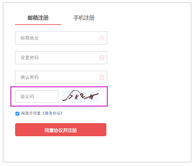Refresh the captcha image

click(x=80, y=96)
